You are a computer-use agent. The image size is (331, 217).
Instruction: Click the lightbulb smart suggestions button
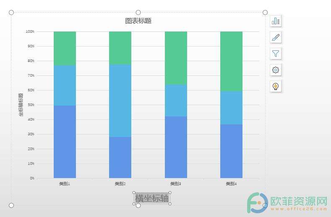click(x=276, y=86)
